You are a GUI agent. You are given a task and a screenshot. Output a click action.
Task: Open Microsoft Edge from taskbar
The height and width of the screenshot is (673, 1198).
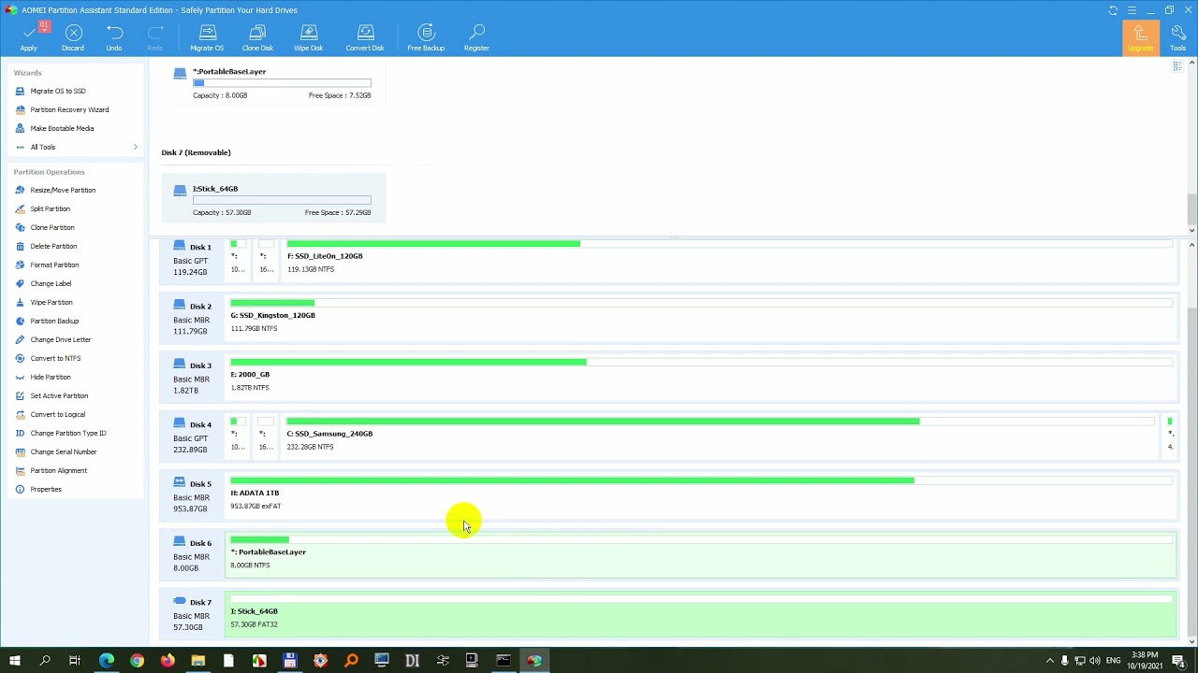point(106,661)
